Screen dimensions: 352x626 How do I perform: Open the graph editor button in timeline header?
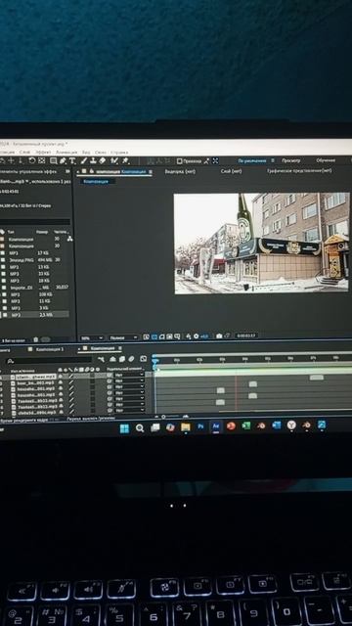pos(144,359)
